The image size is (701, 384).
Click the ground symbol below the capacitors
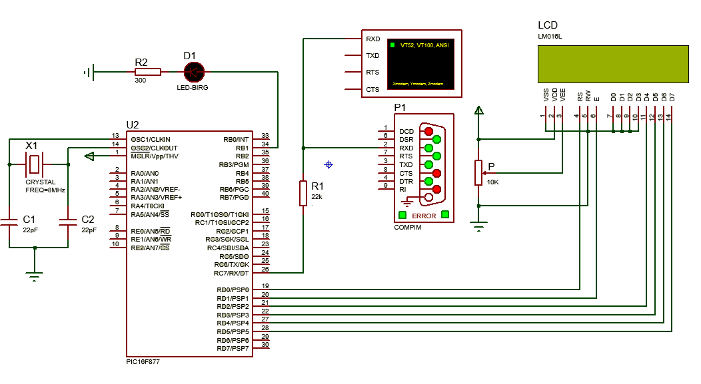coord(35,276)
